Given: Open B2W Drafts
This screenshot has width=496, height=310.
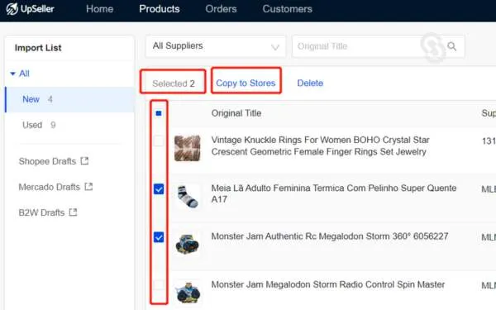Looking at the screenshot, I should pyautogui.click(x=41, y=212).
